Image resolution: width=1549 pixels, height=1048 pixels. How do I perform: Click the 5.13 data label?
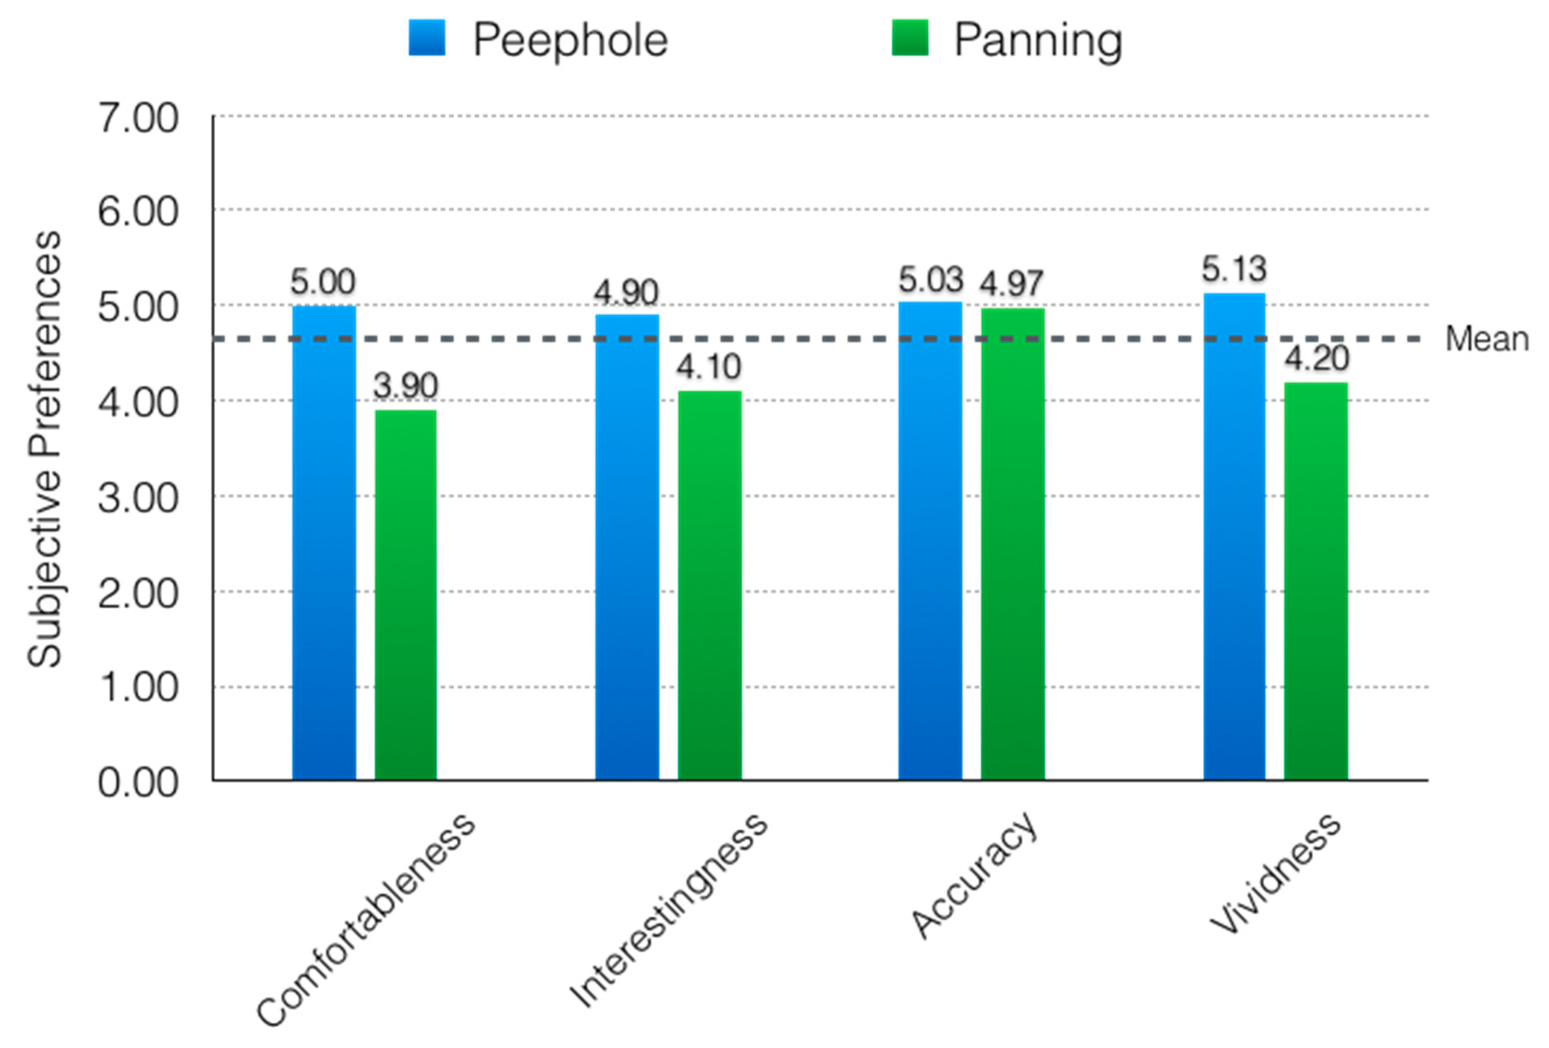1234,269
